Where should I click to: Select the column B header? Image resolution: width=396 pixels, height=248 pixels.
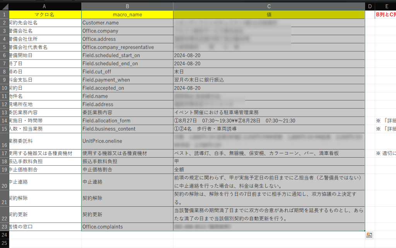[127, 7]
